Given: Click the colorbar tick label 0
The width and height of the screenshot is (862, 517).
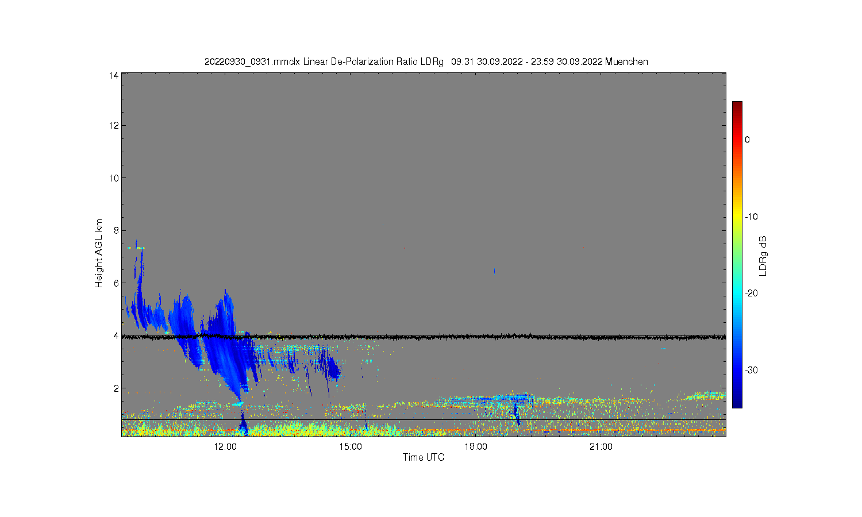Looking at the screenshot, I should (x=747, y=140).
